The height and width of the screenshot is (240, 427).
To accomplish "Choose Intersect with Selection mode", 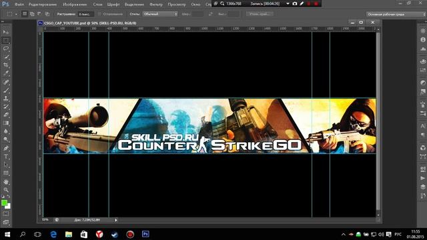I will pos(47,14).
